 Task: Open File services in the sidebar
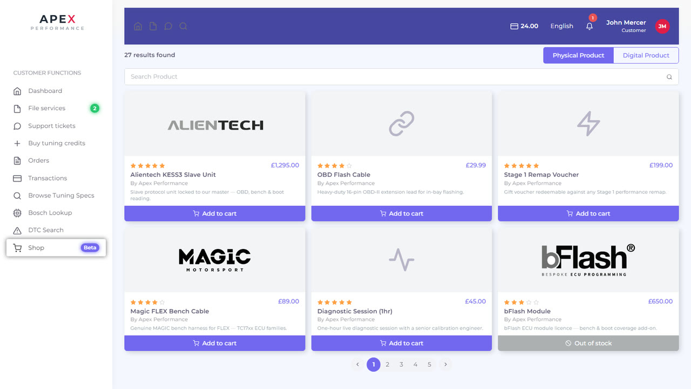pos(56,108)
